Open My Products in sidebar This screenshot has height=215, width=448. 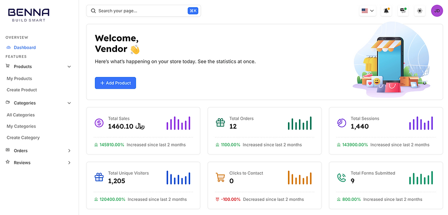(x=19, y=79)
